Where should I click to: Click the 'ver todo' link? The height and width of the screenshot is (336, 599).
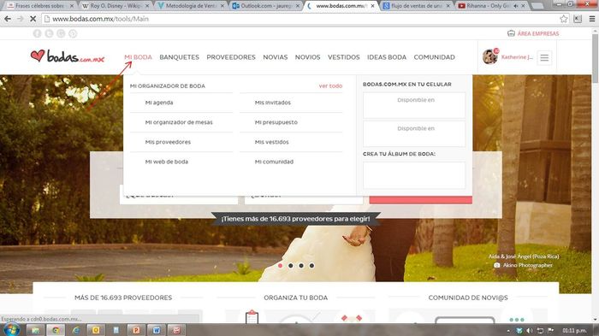click(330, 85)
